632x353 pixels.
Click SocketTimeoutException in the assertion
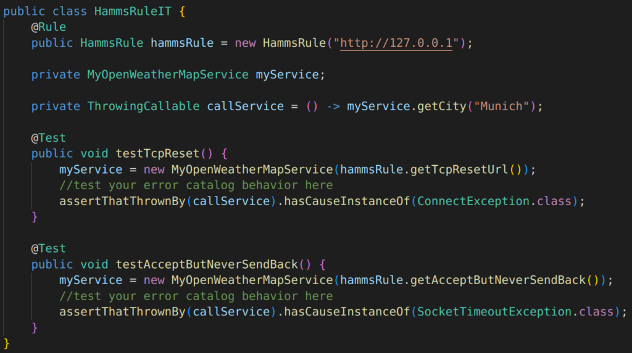tap(494, 312)
